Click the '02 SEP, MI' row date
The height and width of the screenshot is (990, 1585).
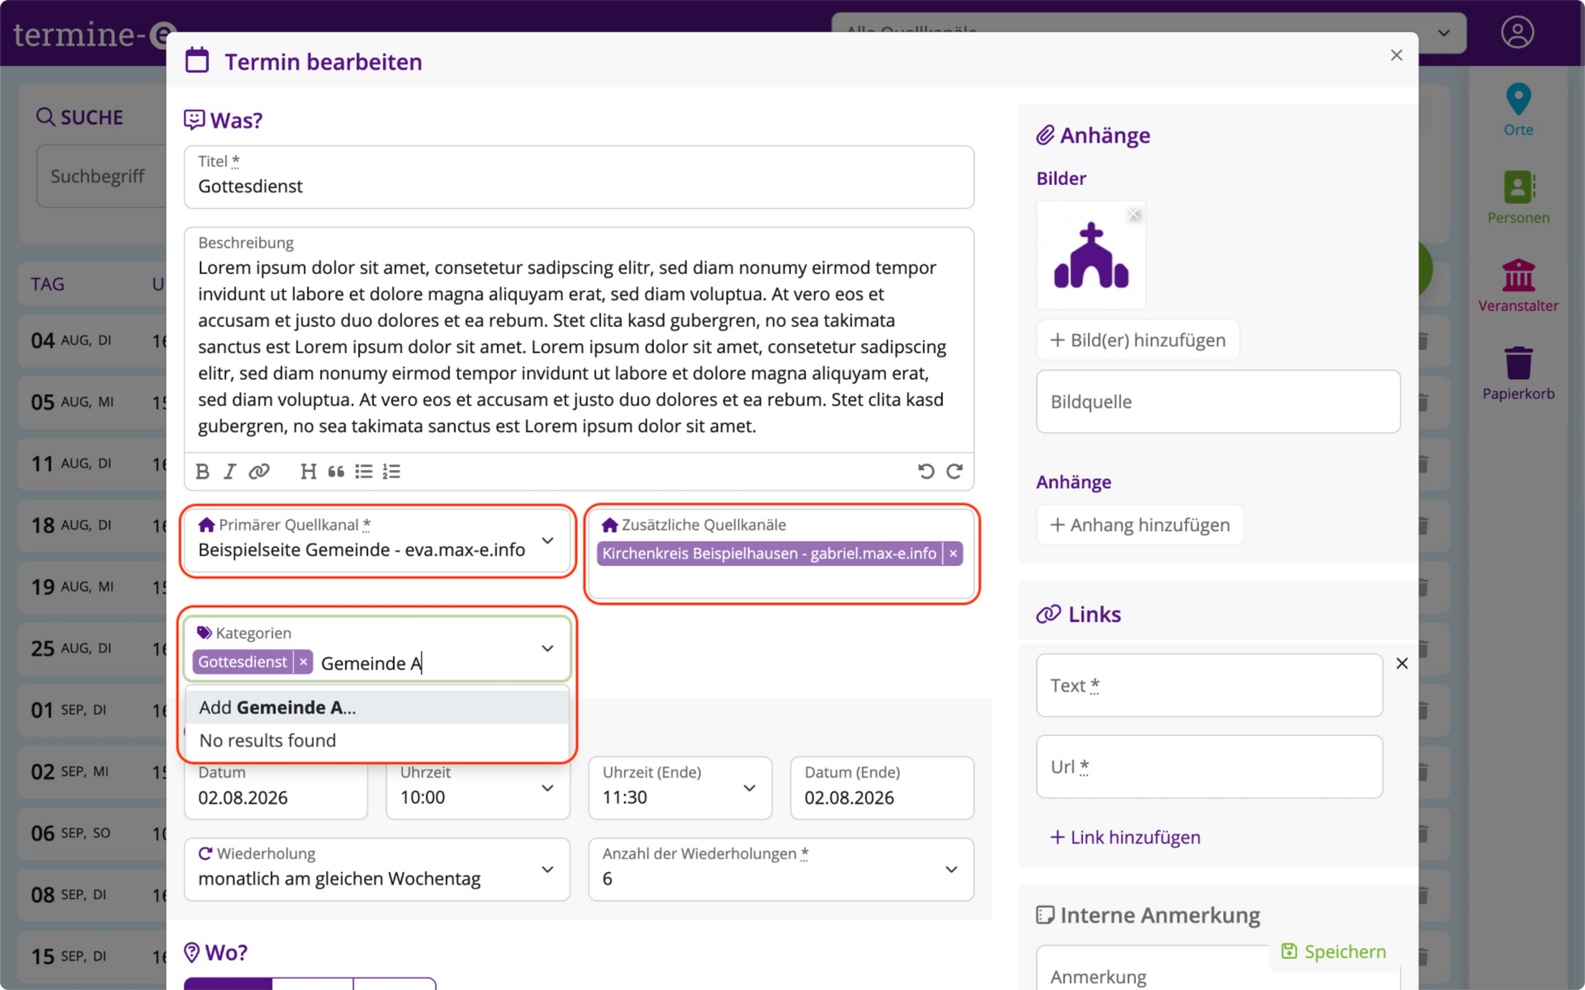69,771
